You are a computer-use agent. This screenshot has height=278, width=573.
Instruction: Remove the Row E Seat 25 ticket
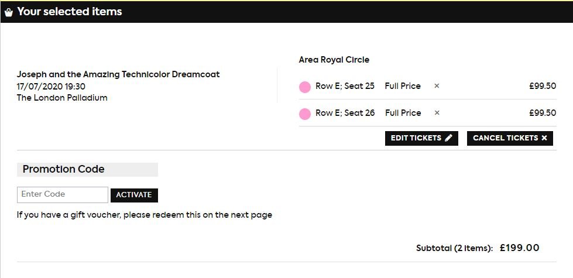[x=437, y=86]
